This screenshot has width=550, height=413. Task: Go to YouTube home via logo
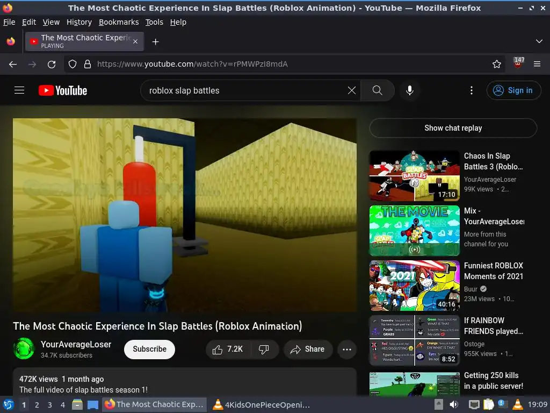(63, 90)
